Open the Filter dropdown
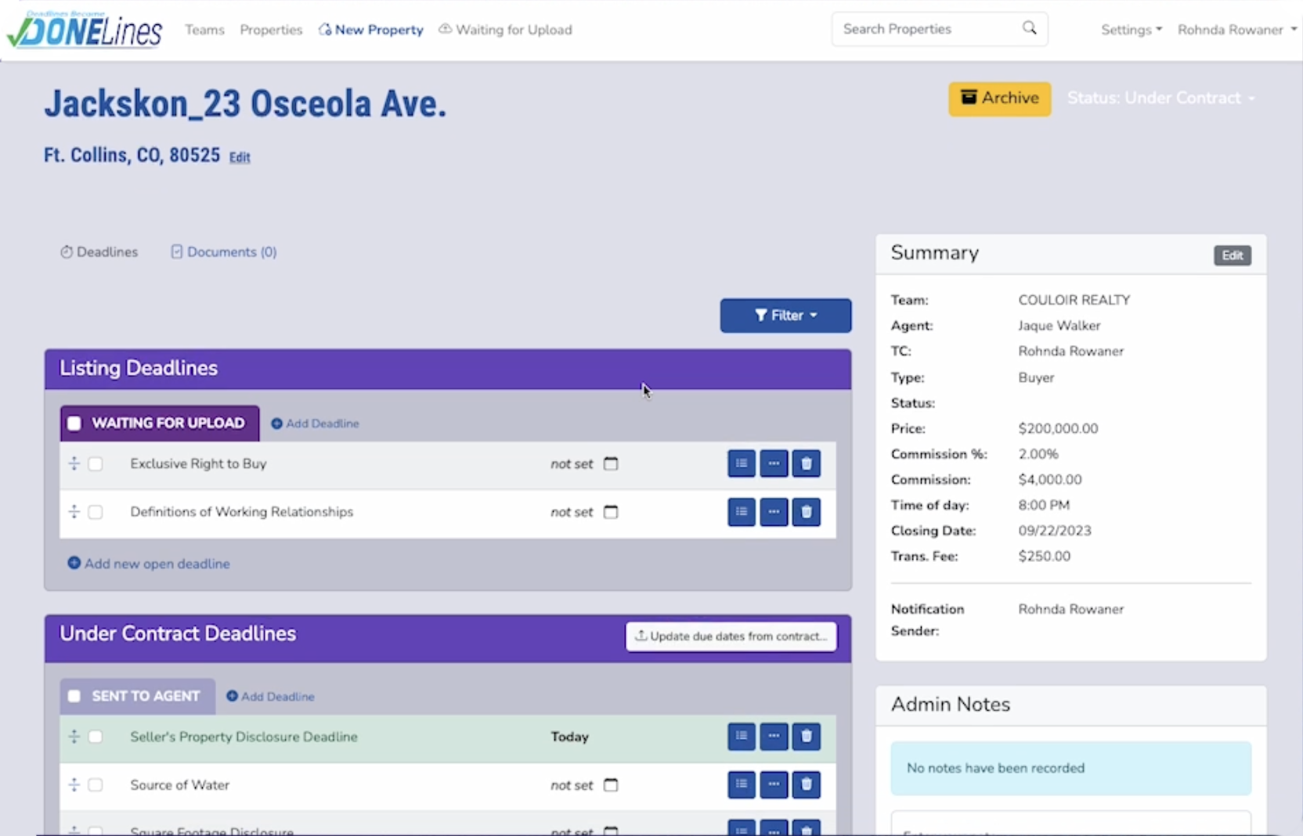The height and width of the screenshot is (836, 1303). [785, 315]
